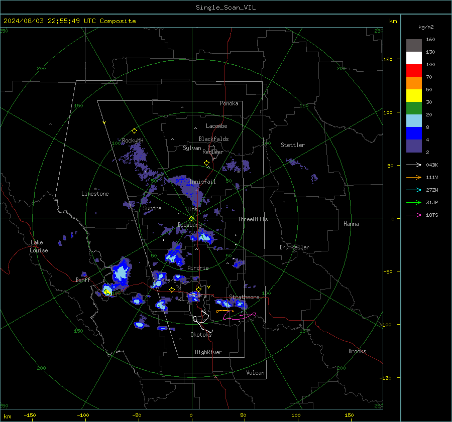
Task: Click the Calgary label
Action: coord(196,295)
